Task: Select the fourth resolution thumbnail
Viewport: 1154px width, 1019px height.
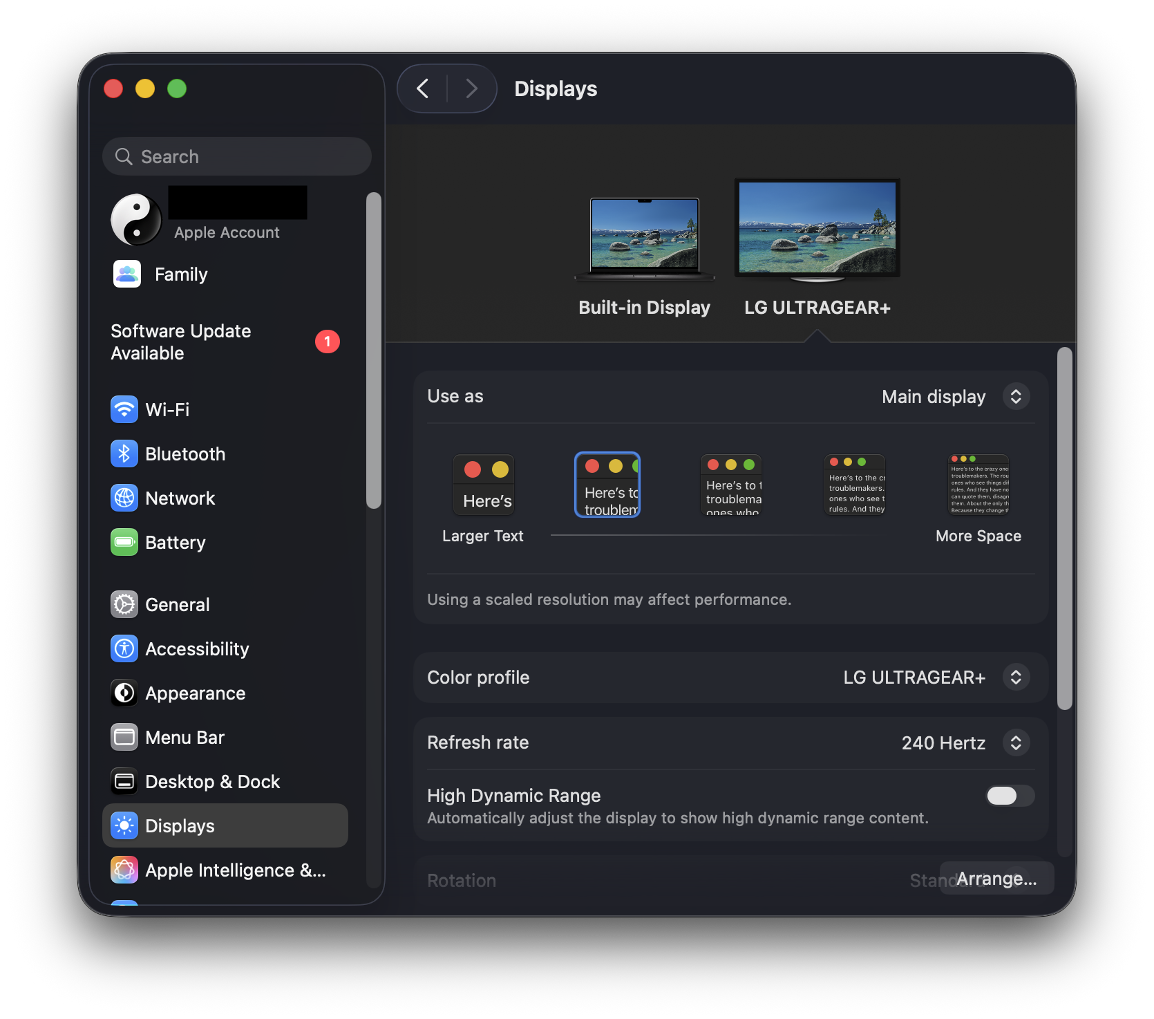Action: coord(855,485)
